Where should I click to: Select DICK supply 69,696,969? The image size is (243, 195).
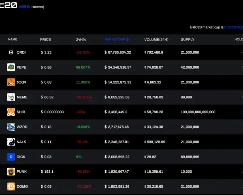[190, 157]
